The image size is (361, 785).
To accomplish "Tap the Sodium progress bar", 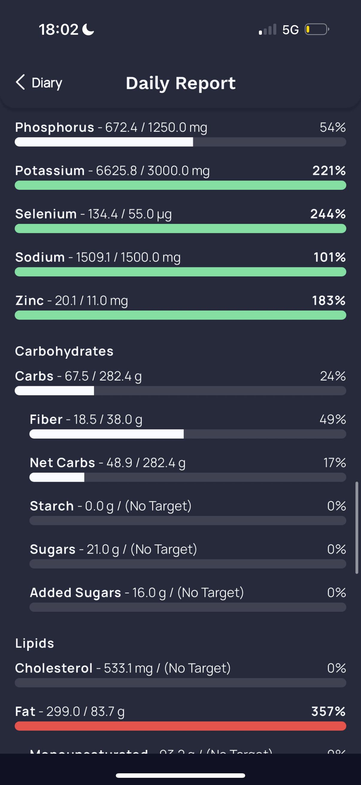I will 180,272.
